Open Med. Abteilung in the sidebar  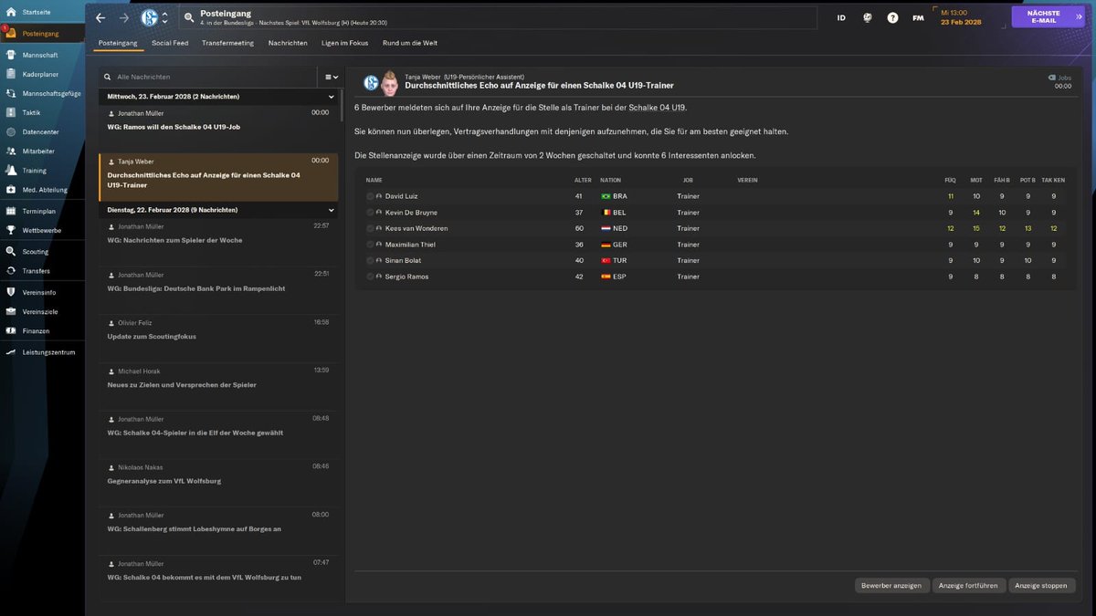click(43, 190)
